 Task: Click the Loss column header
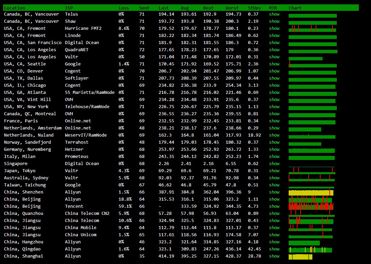pos(124,8)
